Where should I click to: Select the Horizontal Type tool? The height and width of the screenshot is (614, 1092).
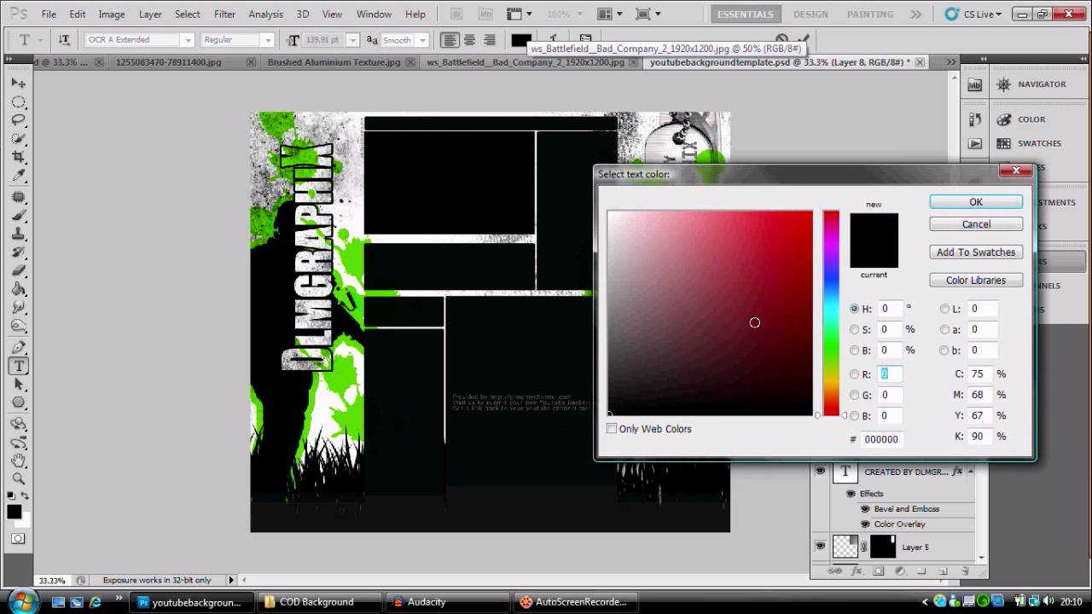point(18,366)
